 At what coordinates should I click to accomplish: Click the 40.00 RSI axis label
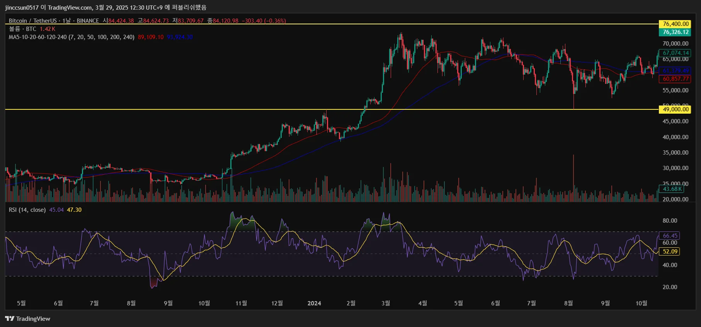[670, 265]
